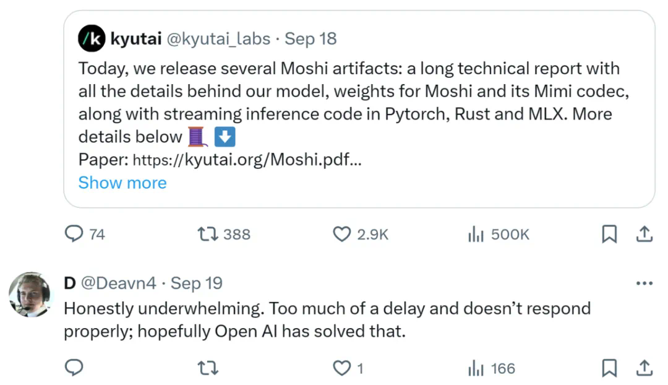Reply to Deavn4's comment

tap(74, 368)
